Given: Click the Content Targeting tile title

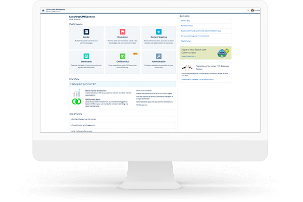Looking at the screenshot, I should [159, 37].
